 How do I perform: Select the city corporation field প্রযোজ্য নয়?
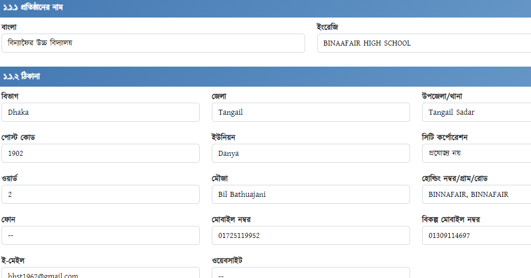tap(476, 153)
